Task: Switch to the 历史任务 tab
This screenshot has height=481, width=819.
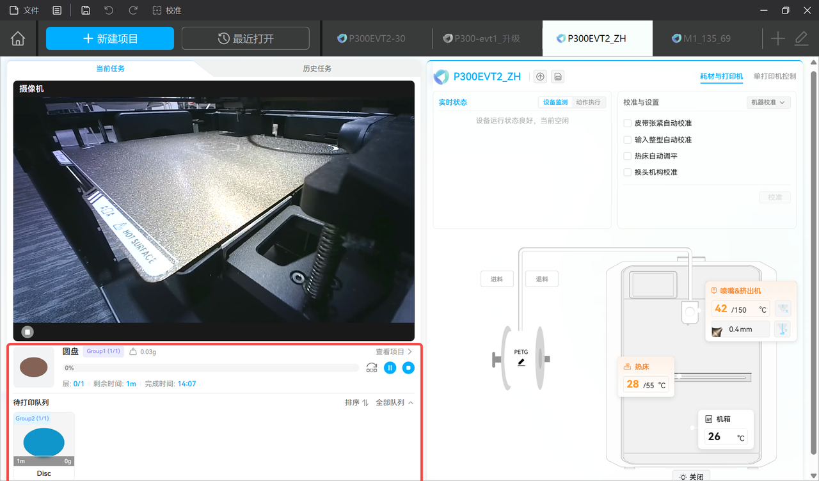Action: (x=317, y=68)
